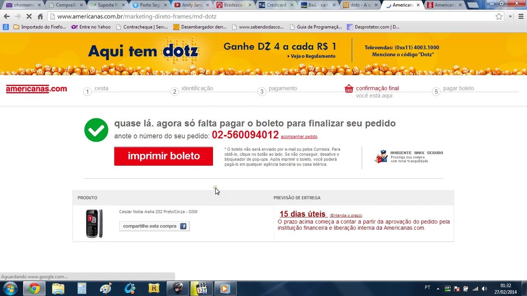
Task: Open the Desembargador bookmark
Action: click(x=200, y=27)
